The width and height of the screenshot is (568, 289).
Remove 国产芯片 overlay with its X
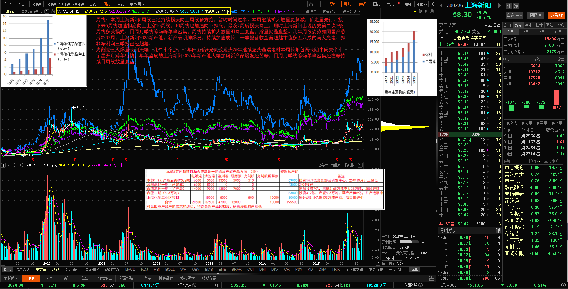(293, 11)
